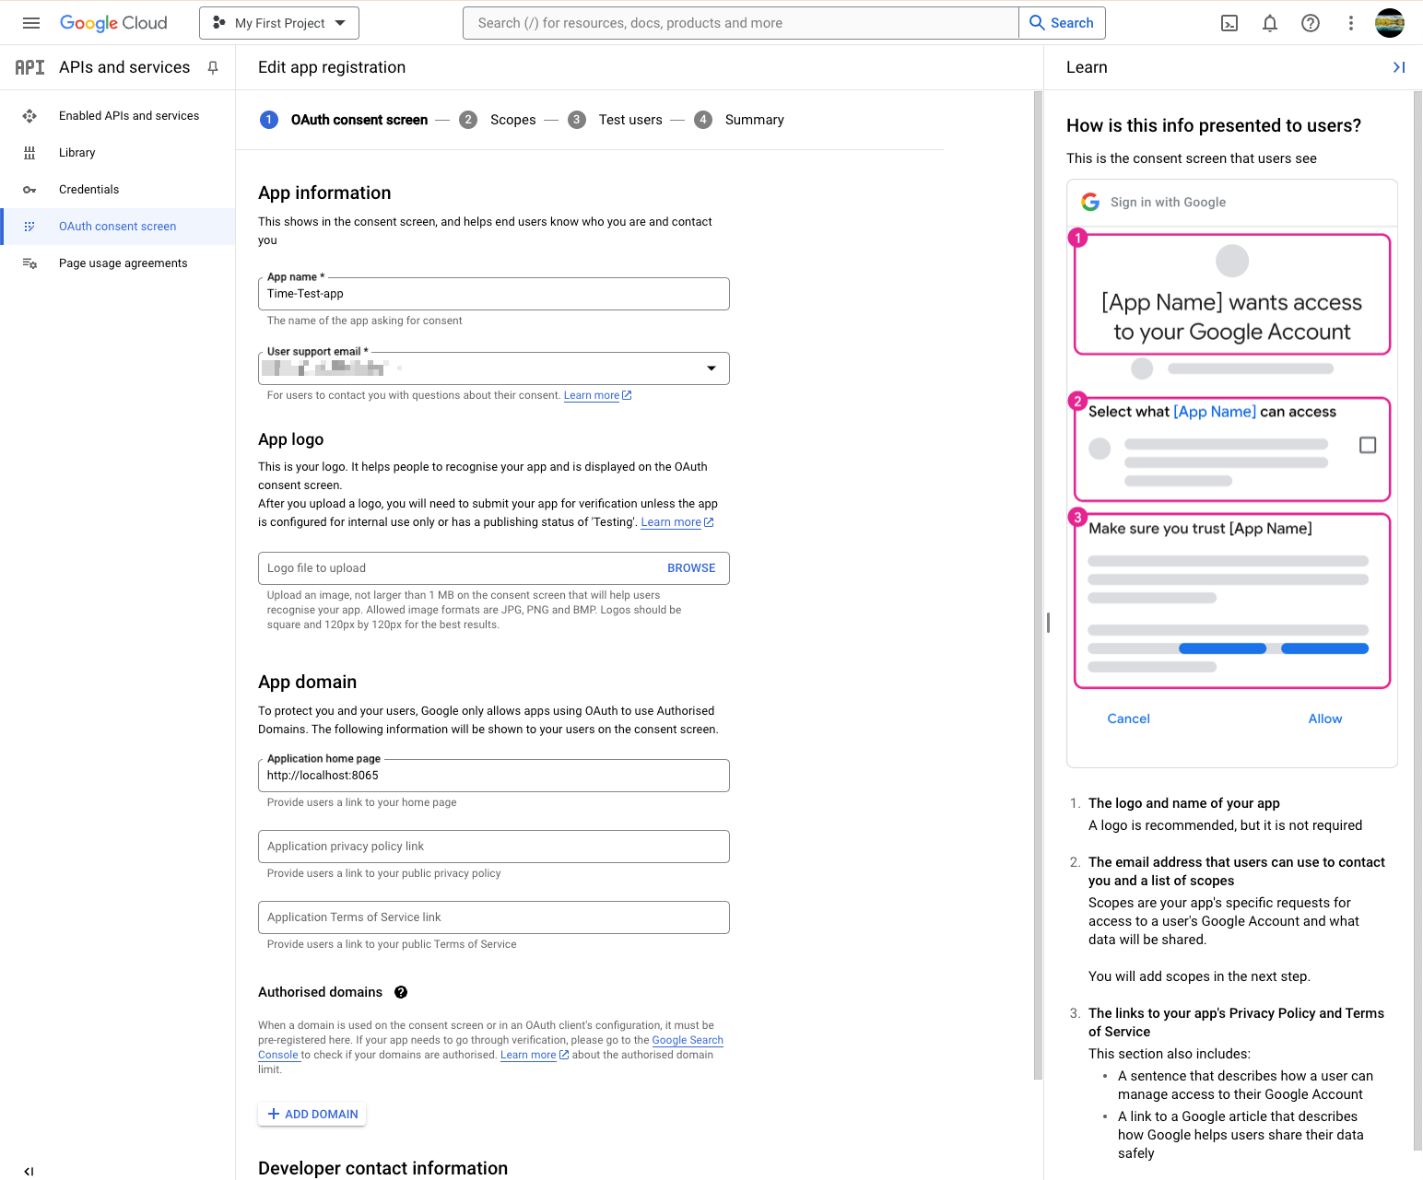Select the OAuth consent screen step
Screen dimensions: 1423x1180
pos(344,120)
